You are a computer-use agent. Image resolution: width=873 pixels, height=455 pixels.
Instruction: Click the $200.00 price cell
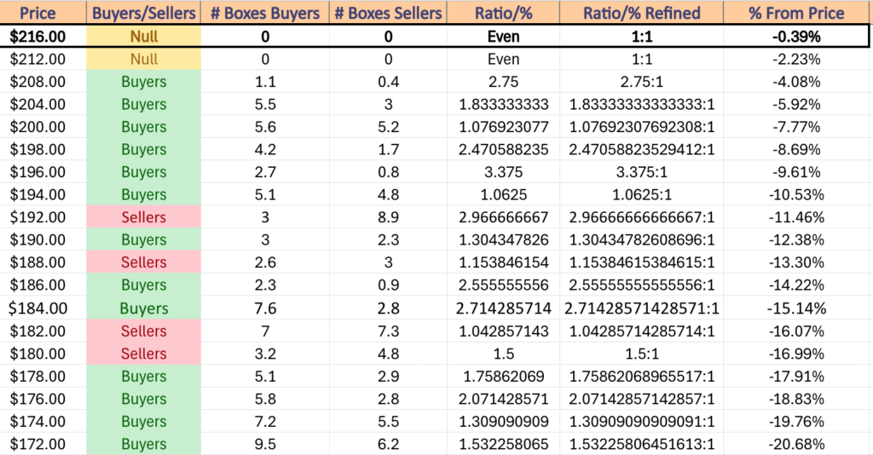pyautogui.click(x=43, y=127)
